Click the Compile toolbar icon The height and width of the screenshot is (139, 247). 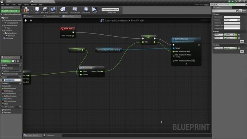(26, 10)
